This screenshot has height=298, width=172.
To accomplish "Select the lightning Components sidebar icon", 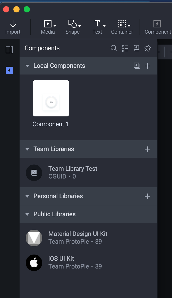I will pyautogui.click(x=9, y=70).
